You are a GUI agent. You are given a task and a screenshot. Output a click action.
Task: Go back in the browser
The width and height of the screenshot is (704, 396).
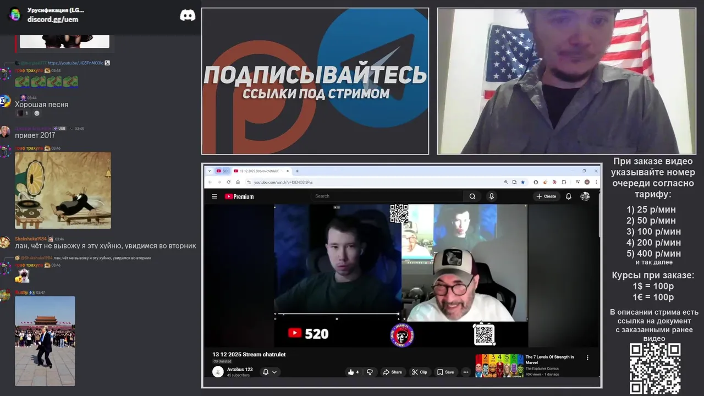coord(210,182)
